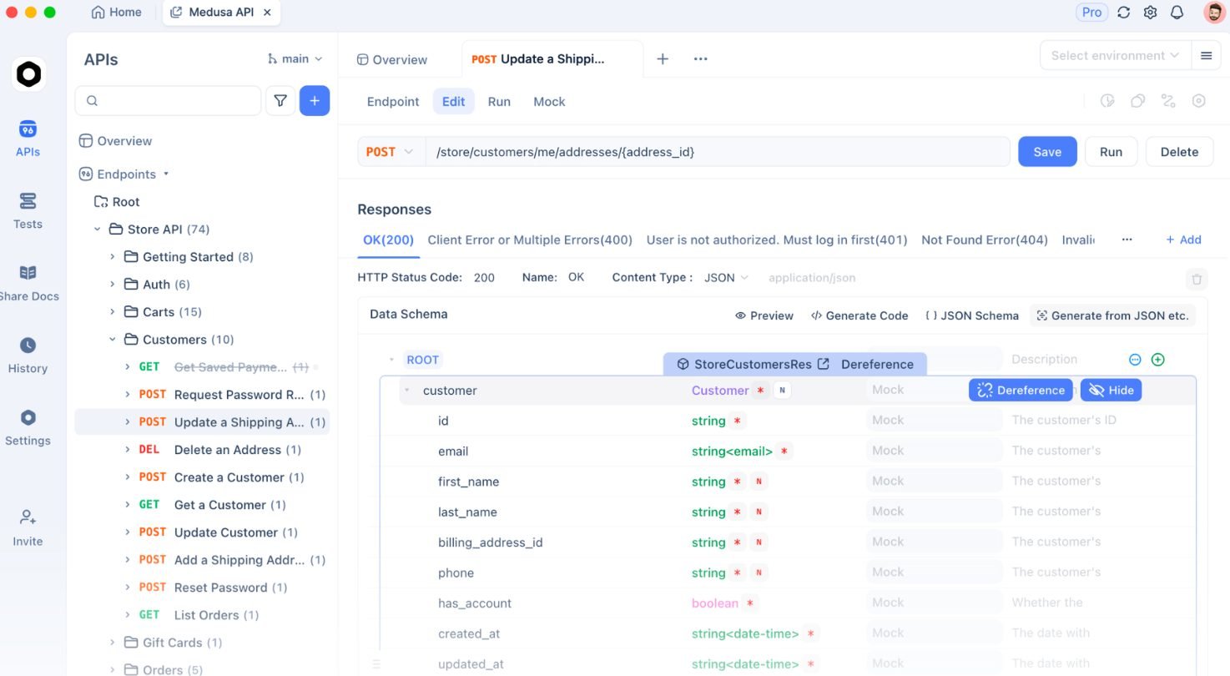Collapse the Customers folder
The width and height of the screenshot is (1230, 676).
pos(113,340)
